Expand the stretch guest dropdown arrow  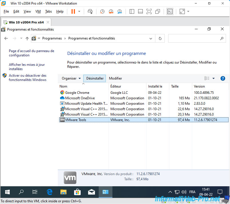coord(188,11)
